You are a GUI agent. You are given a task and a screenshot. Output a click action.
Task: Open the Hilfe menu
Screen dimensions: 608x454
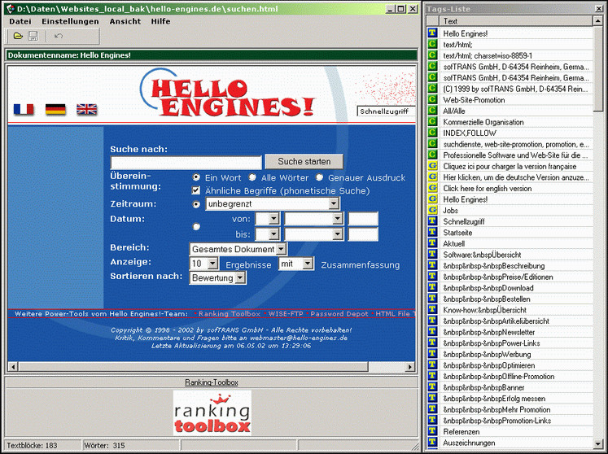point(160,21)
